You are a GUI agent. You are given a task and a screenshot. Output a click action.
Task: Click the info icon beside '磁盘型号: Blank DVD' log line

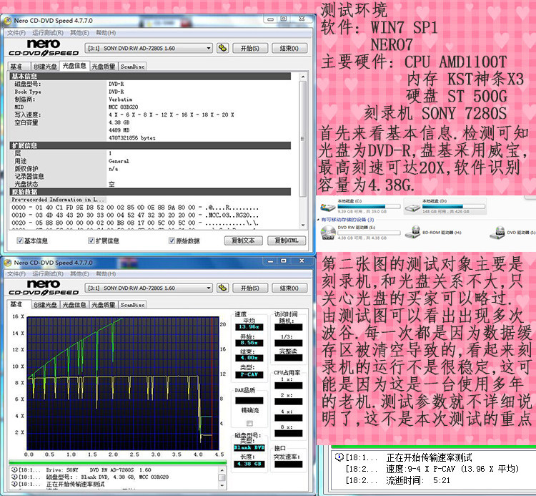point(14,477)
